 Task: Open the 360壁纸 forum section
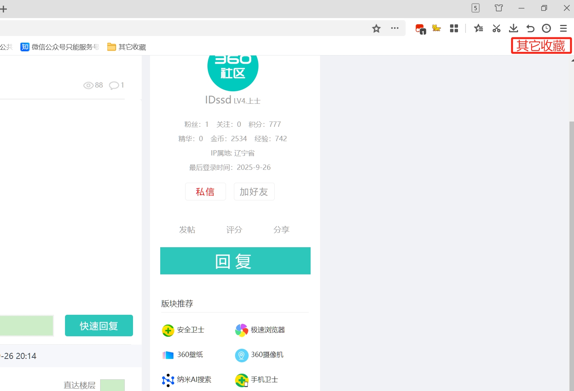190,355
